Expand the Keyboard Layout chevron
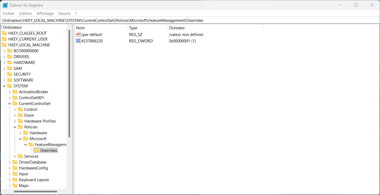 (9, 180)
